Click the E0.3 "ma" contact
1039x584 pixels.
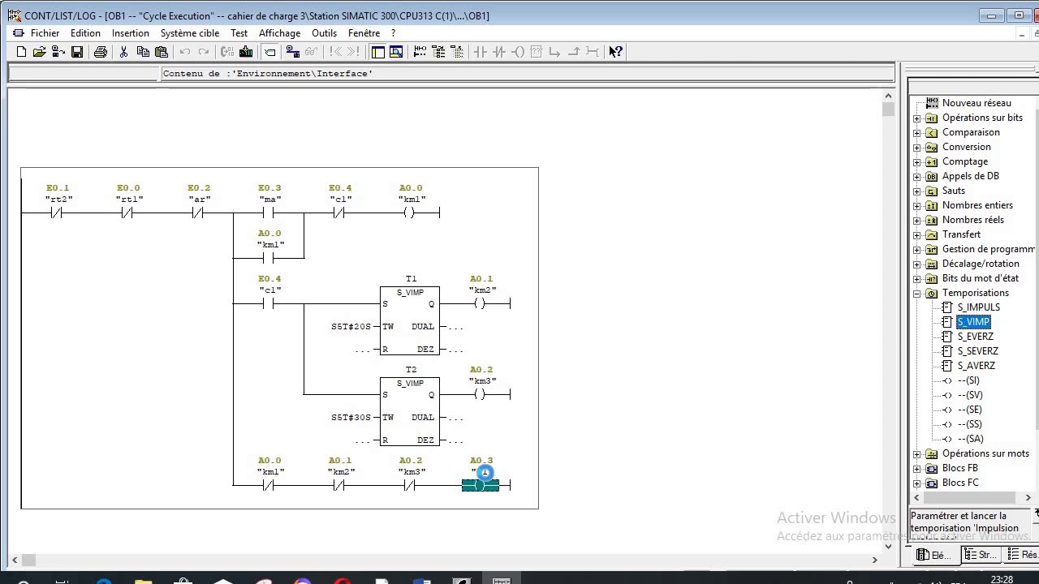[x=269, y=213]
